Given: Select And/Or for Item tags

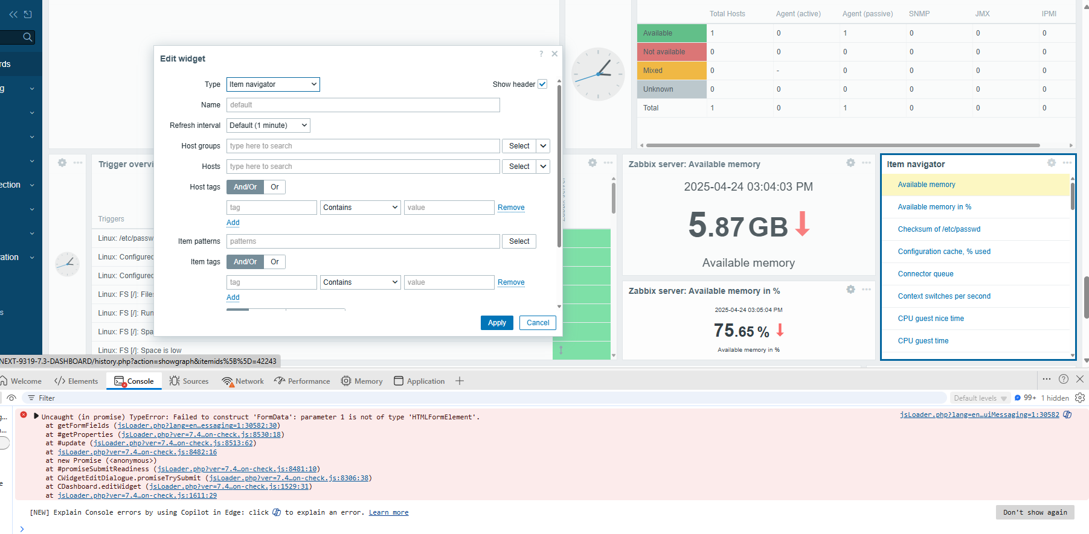Looking at the screenshot, I should (245, 262).
